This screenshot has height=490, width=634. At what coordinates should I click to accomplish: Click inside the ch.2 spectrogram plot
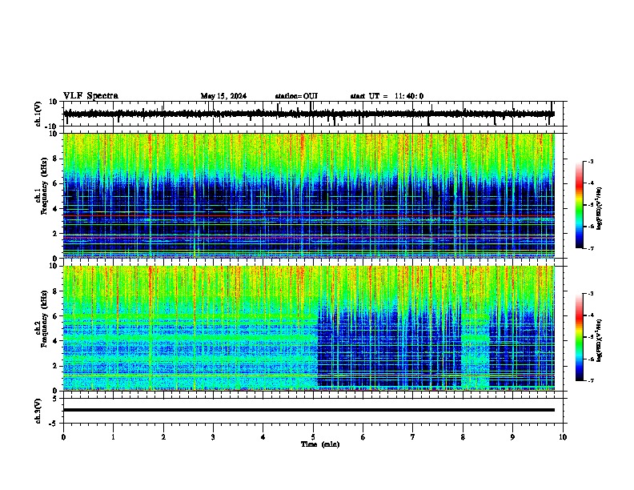(x=308, y=328)
